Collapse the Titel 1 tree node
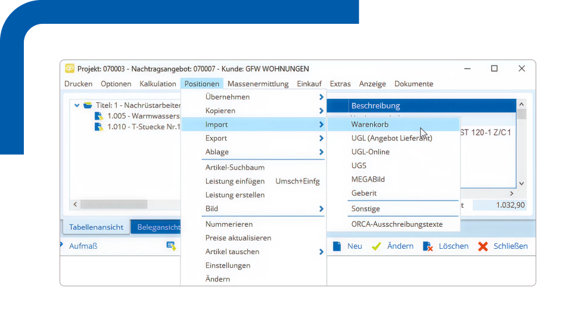The width and height of the screenshot is (572, 322). [x=77, y=105]
